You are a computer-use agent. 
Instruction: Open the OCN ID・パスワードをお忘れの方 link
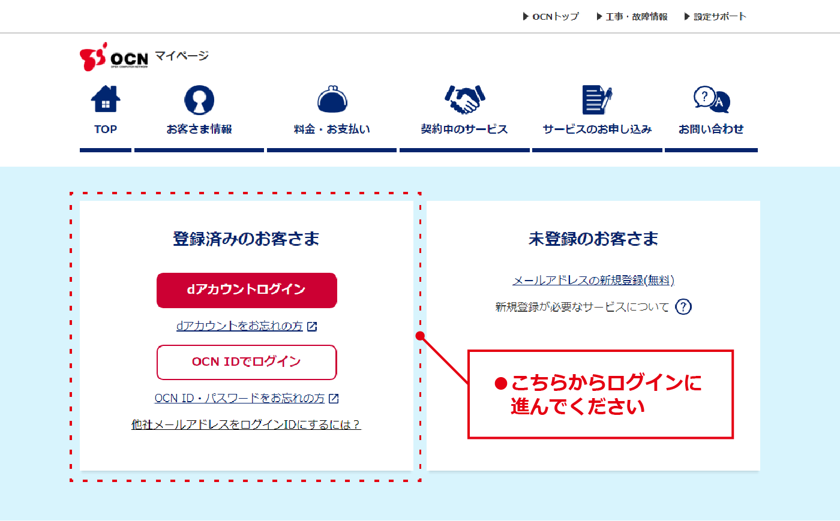click(x=239, y=399)
